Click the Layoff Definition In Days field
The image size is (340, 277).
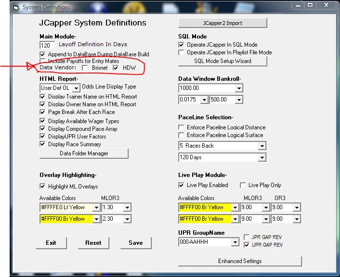[x=47, y=45]
